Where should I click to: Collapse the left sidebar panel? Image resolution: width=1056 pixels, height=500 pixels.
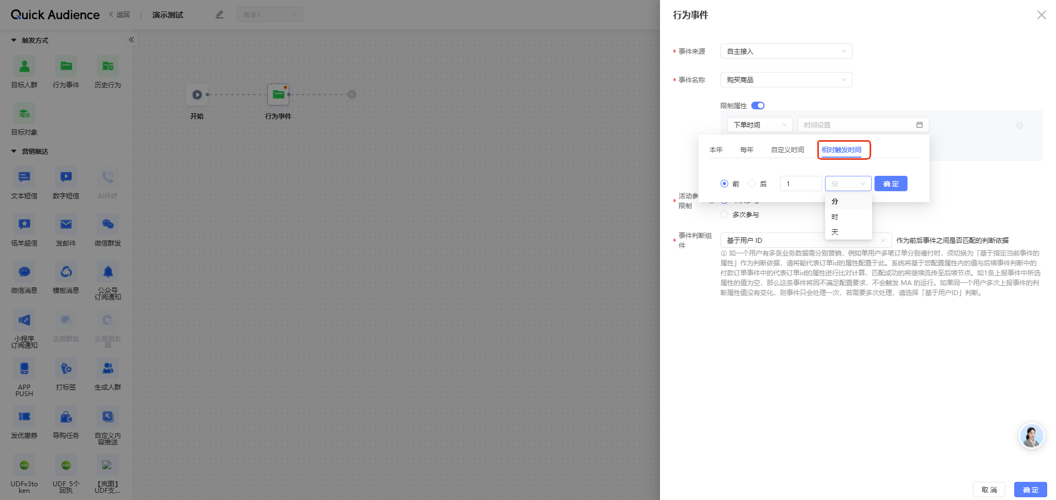pyautogui.click(x=131, y=40)
